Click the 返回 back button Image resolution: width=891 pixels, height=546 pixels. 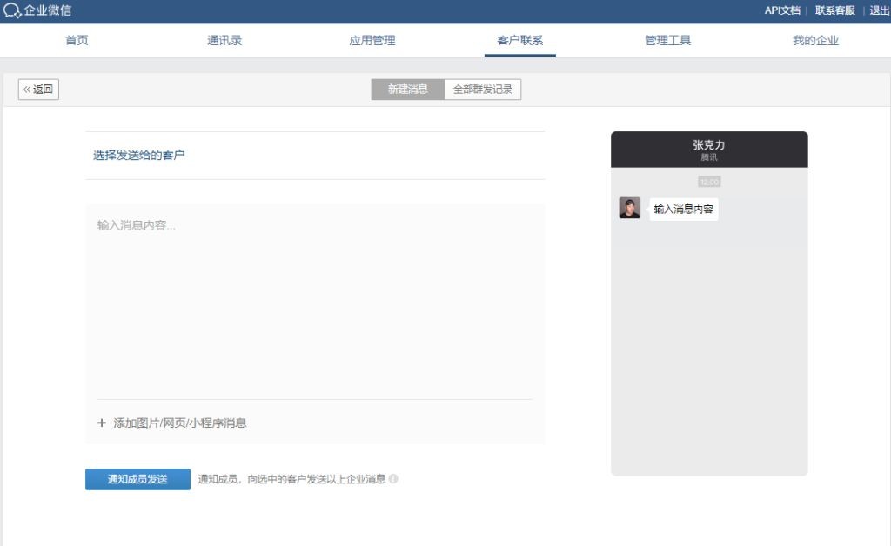tap(38, 89)
